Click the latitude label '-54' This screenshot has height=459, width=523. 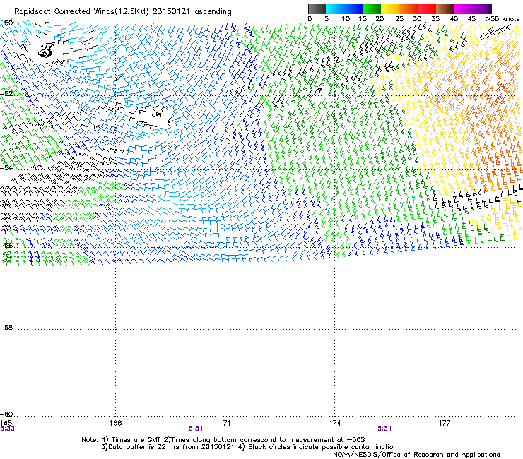pyautogui.click(x=6, y=167)
